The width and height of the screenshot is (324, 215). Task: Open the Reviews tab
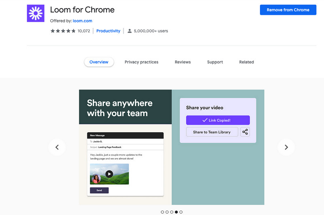coord(183,62)
